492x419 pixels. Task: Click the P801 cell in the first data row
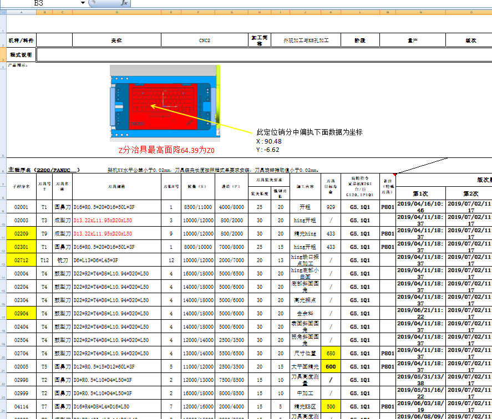click(388, 208)
